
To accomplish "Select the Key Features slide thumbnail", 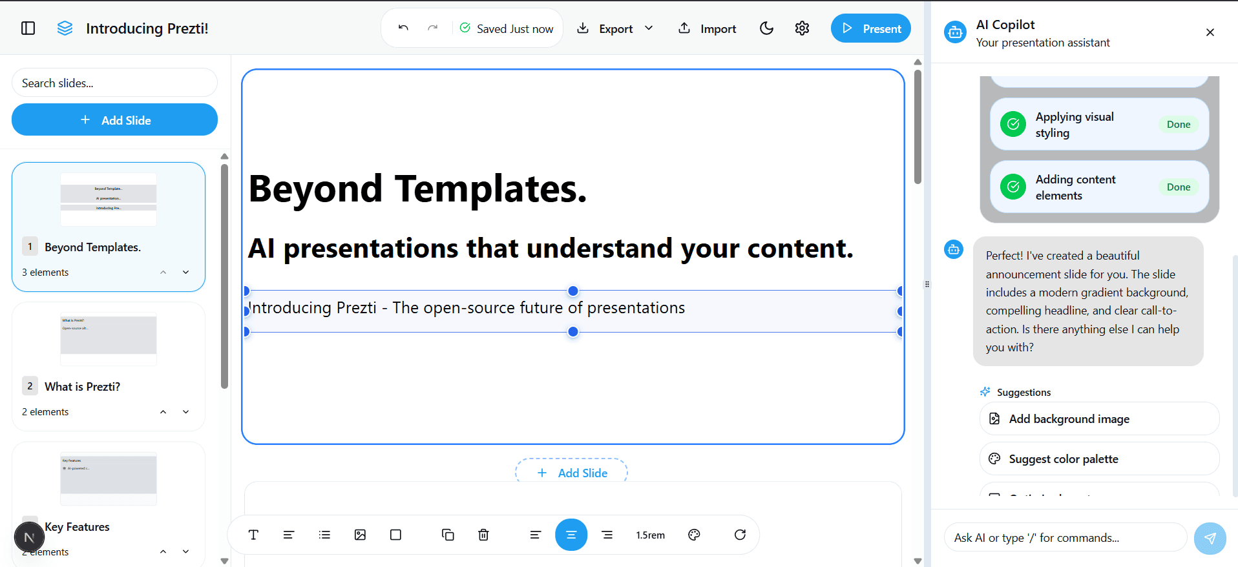I will (x=109, y=479).
